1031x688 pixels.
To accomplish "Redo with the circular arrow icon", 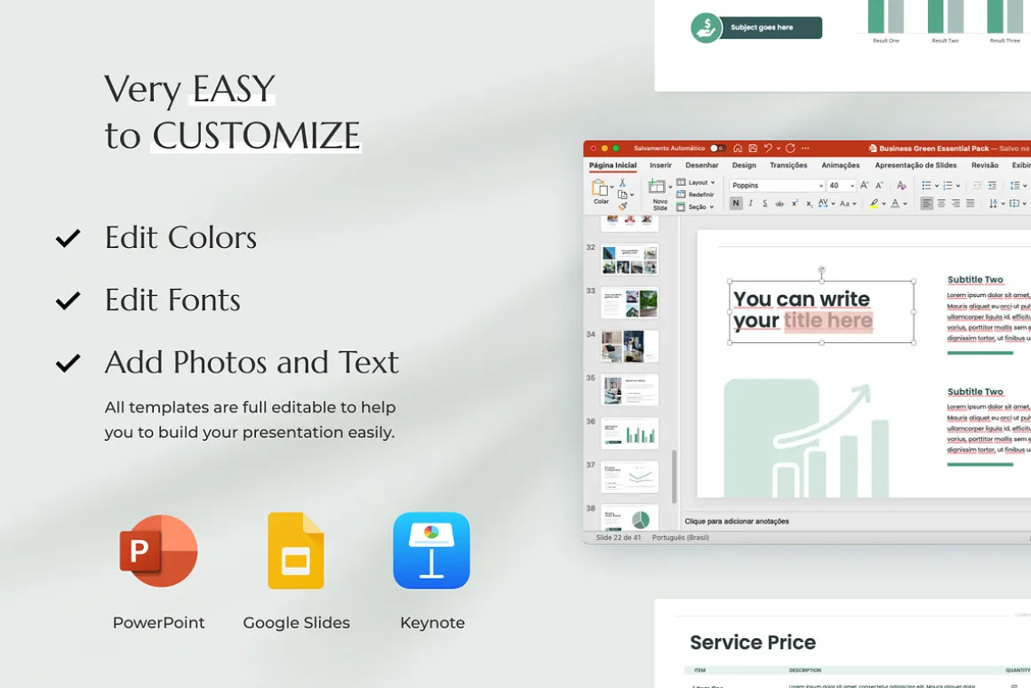I will (x=790, y=148).
